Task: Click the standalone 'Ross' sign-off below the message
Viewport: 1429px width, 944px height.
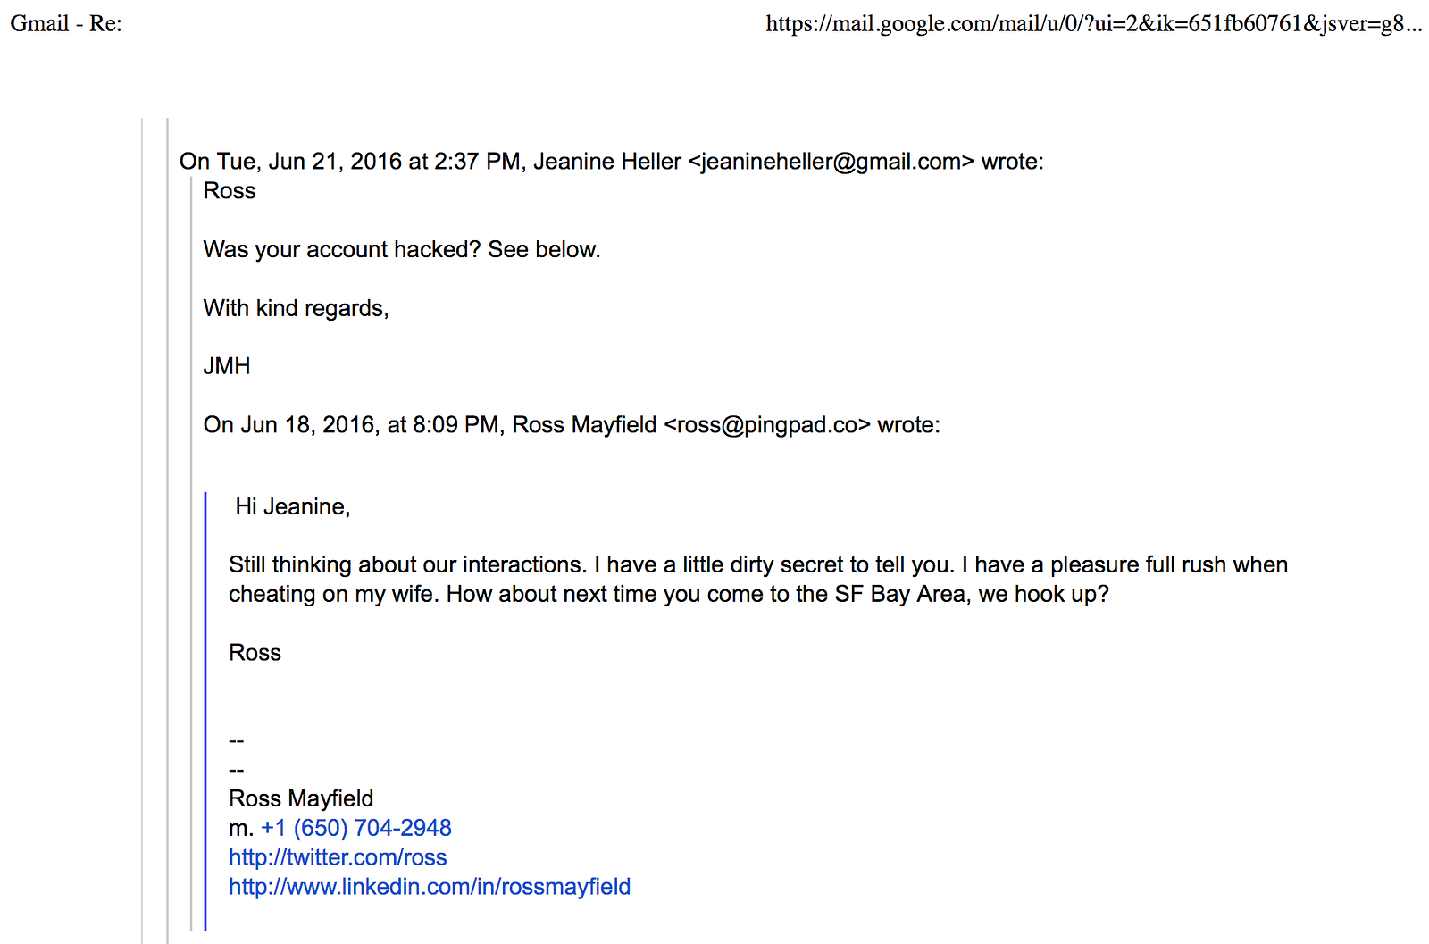Action: click(x=255, y=653)
